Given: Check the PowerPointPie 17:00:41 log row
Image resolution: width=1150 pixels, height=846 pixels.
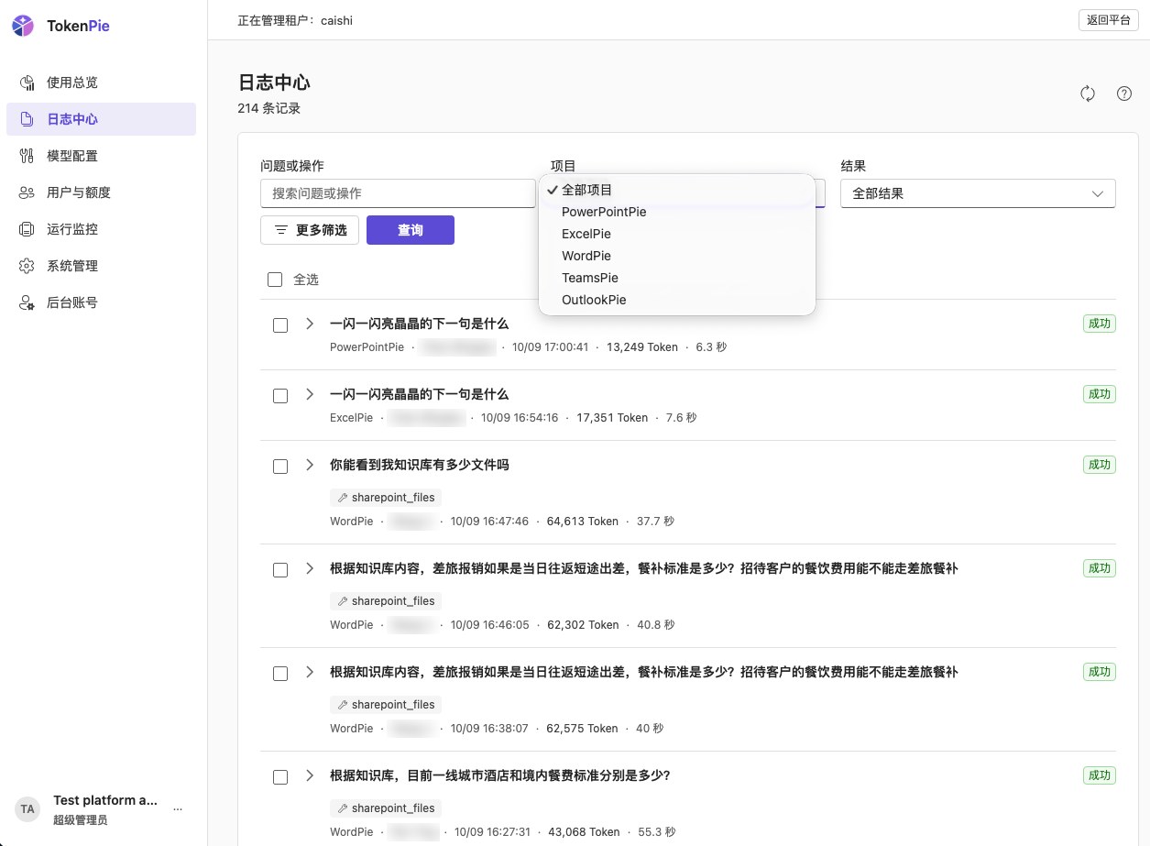Looking at the screenshot, I should (280, 325).
